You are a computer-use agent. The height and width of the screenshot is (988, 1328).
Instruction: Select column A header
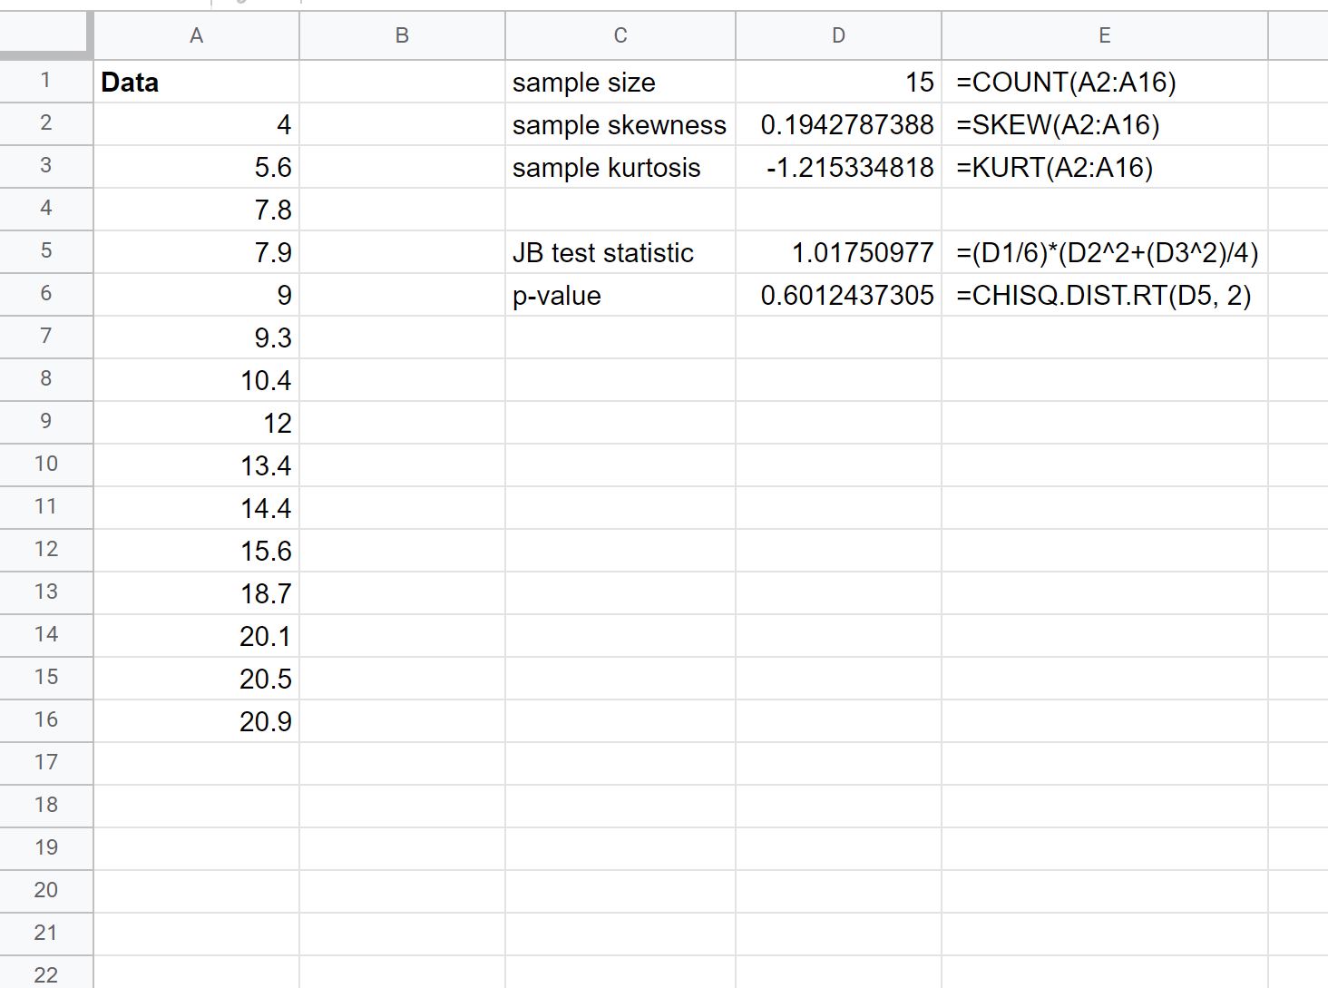[196, 35]
